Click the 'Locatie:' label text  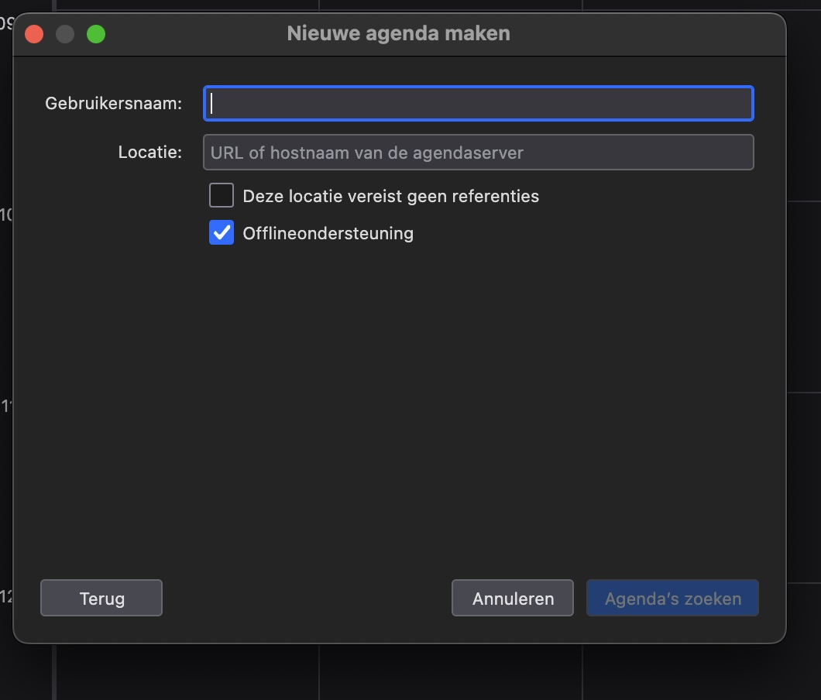[149, 153]
